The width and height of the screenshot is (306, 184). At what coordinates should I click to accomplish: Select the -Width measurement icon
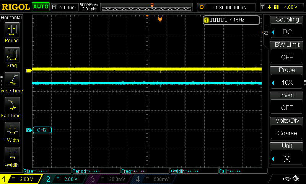[x=12, y=154]
